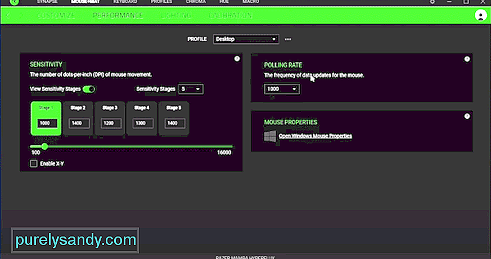Select the Stage 3 card
The height and width of the screenshot is (259, 491).
[110, 119]
